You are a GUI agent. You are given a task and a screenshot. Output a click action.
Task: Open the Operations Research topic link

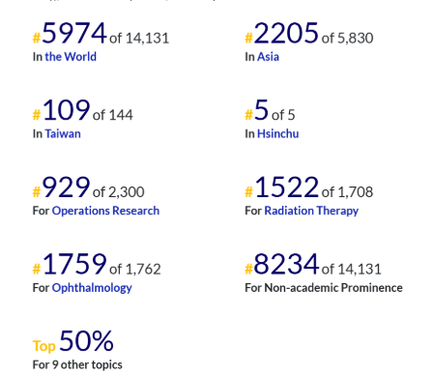[105, 211]
